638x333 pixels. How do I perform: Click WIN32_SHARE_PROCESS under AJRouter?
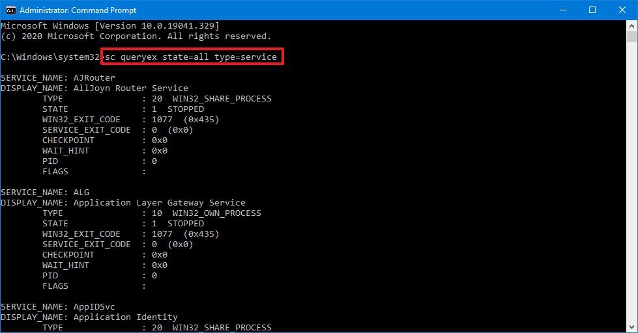coord(222,99)
